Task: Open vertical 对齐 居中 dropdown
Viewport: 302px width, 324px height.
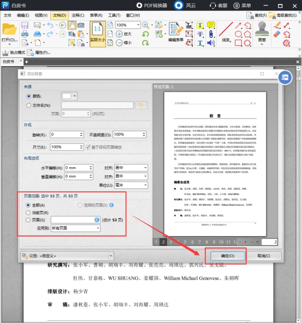Action: [x=131, y=176]
